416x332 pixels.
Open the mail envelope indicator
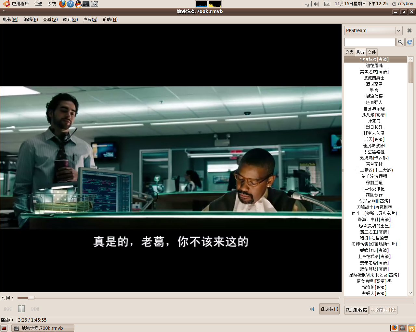(327, 4)
